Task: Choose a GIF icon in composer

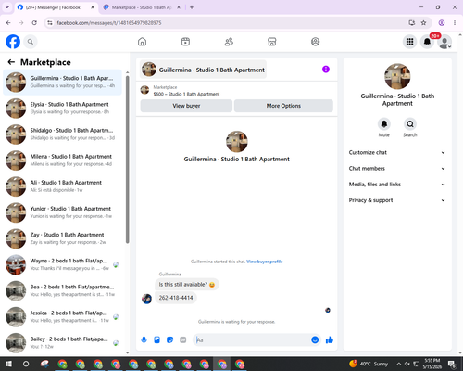Action: [183, 340]
